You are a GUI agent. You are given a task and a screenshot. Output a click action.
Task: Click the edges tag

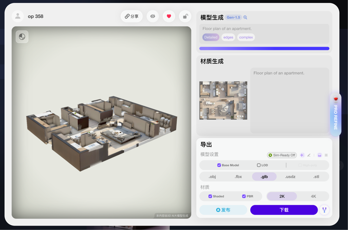click(x=228, y=37)
